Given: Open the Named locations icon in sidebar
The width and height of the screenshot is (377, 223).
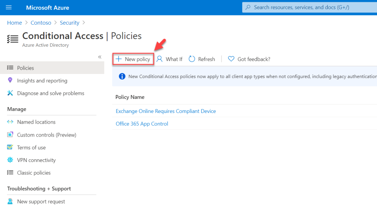Looking at the screenshot, I should (x=10, y=122).
